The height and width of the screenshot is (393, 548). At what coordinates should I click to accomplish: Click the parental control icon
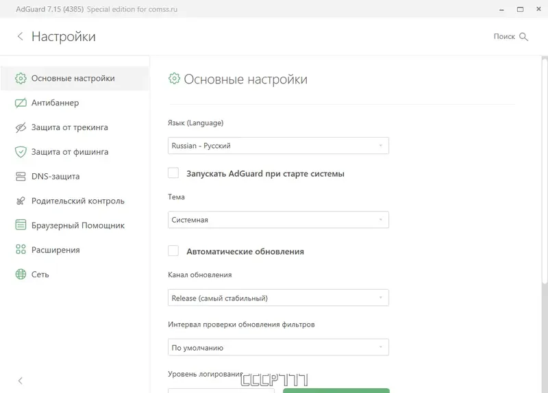click(x=21, y=201)
